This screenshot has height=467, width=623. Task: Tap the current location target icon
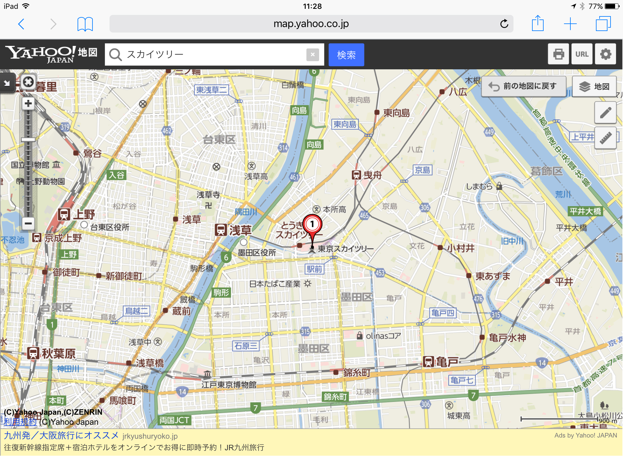28,81
